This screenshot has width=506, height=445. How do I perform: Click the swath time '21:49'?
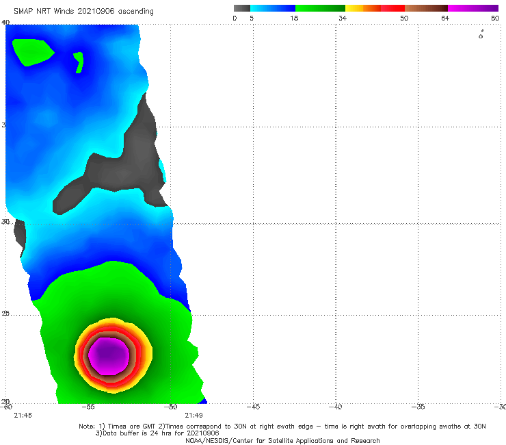coord(194,416)
